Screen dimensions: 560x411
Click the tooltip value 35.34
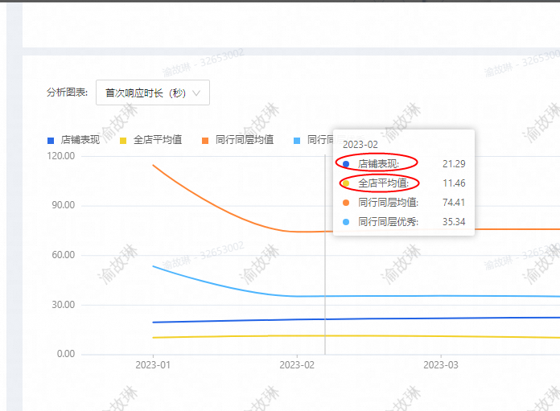coord(454,222)
